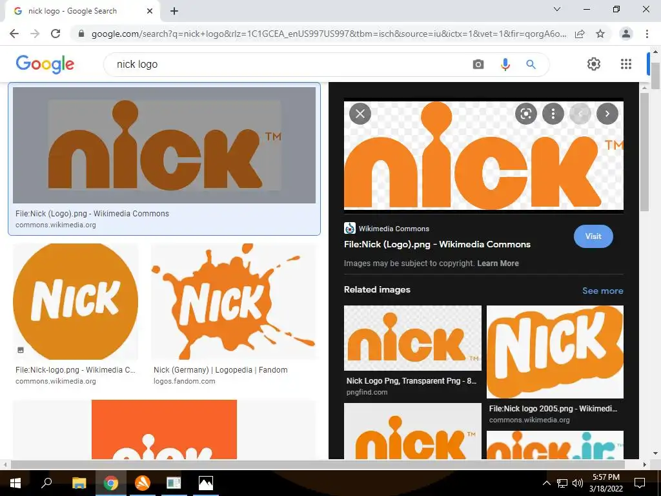Open the Windows Start menu
661x496 pixels.
point(15,483)
